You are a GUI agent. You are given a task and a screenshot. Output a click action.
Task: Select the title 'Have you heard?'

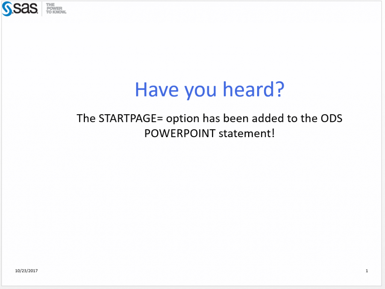pos(209,89)
